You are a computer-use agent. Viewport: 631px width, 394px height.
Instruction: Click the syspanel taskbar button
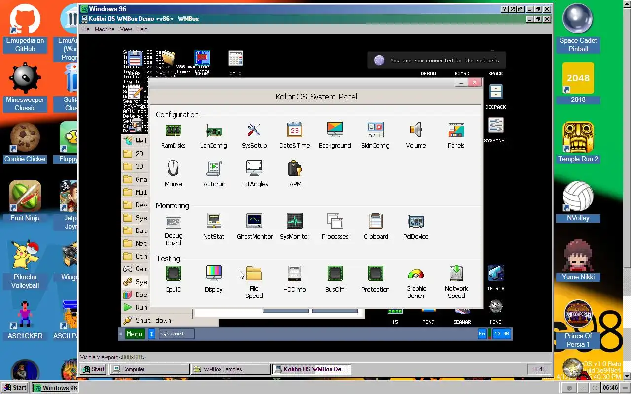(x=176, y=334)
